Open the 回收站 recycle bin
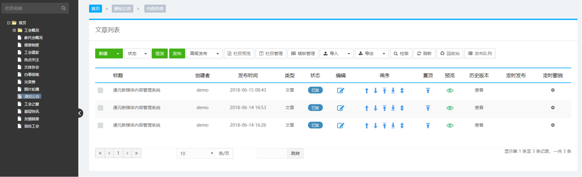The image size is (582, 177). (x=450, y=54)
